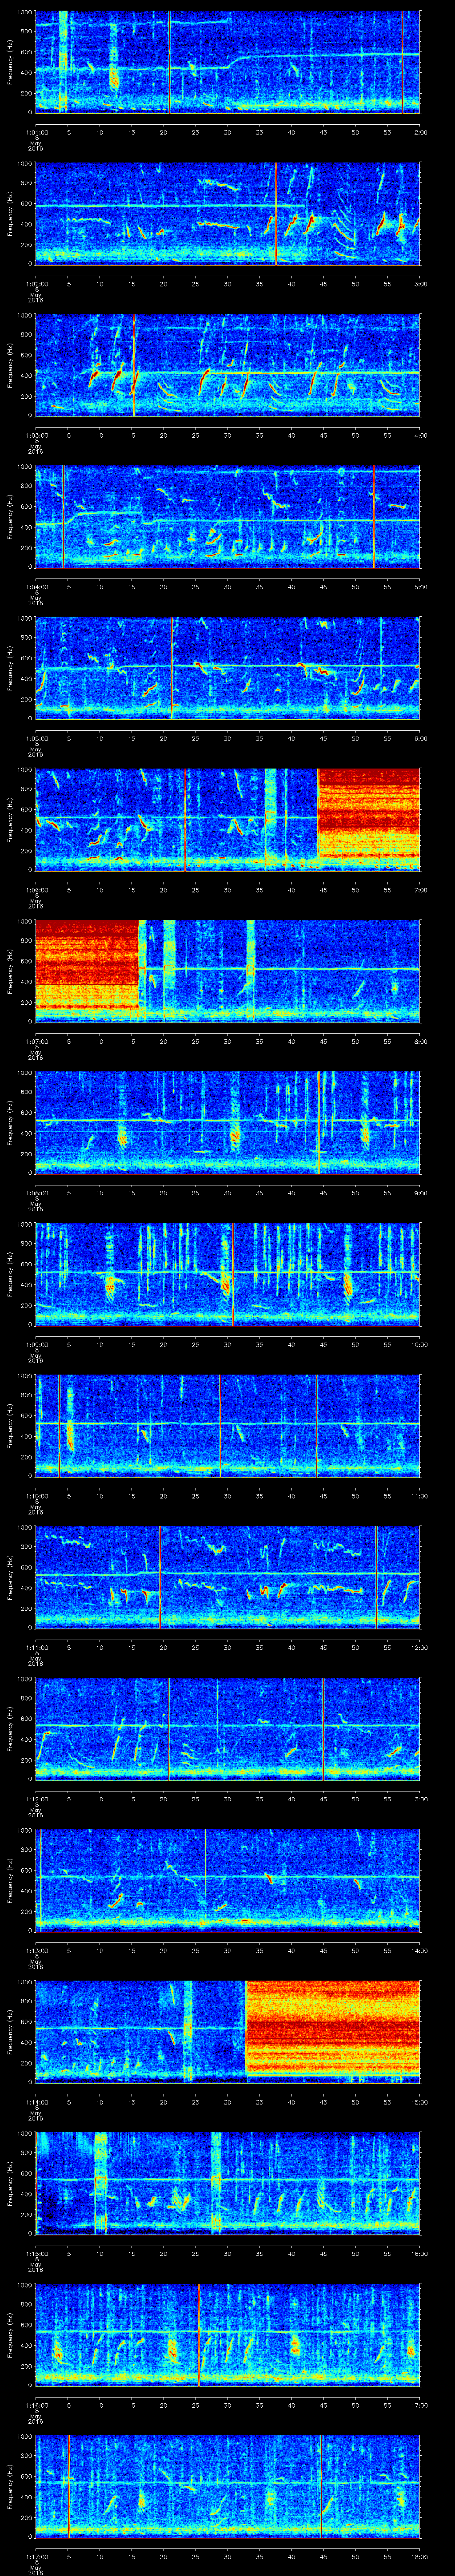Select the spectrogram panel starting at 1:11:00
Image resolution: width=455 pixels, height=2576 pixels.
point(227,1577)
